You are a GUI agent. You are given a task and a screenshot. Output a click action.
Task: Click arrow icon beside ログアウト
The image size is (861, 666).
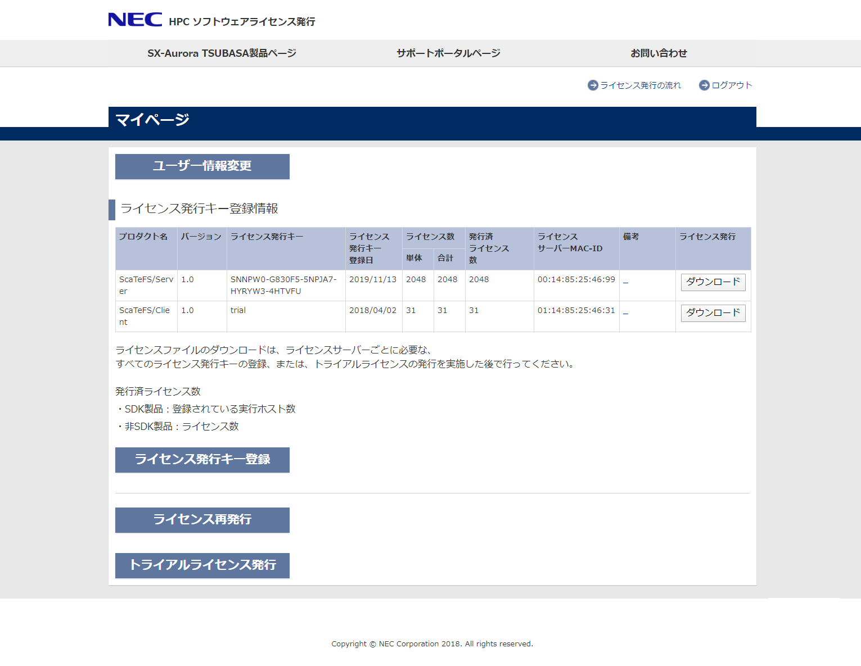[704, 85]
